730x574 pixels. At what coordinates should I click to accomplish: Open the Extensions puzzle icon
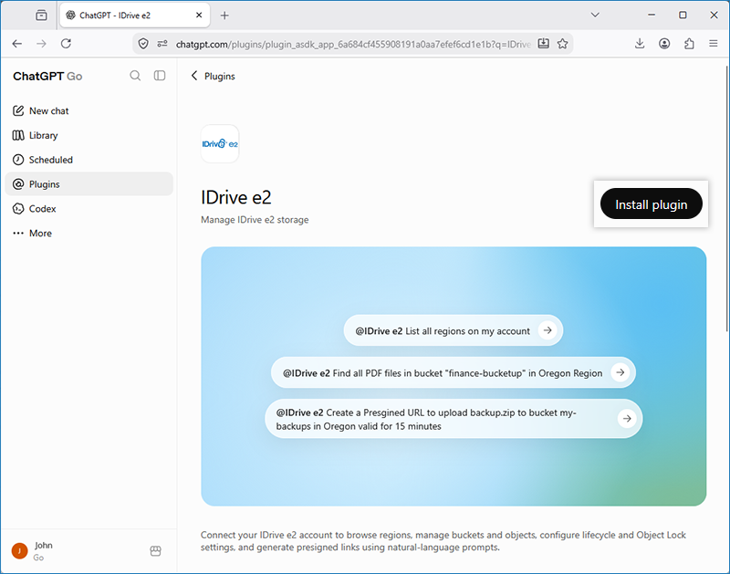(x=689, y=44)
